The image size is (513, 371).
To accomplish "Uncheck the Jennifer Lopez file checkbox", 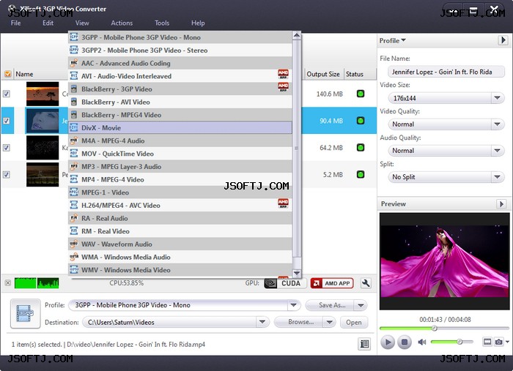I will 6,121.
